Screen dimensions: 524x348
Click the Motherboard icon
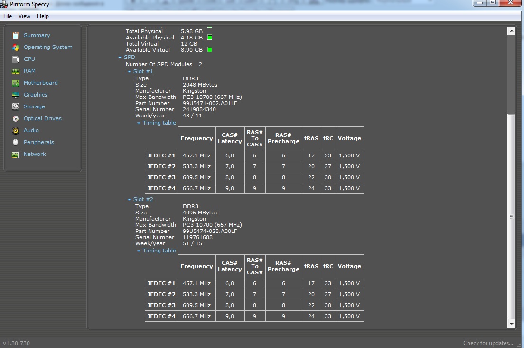15,83
